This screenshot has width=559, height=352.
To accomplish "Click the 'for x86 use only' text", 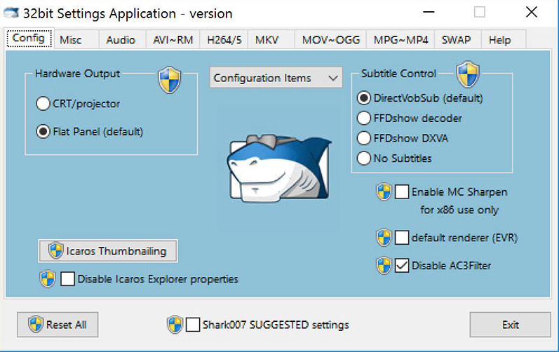I will (459, 210).
